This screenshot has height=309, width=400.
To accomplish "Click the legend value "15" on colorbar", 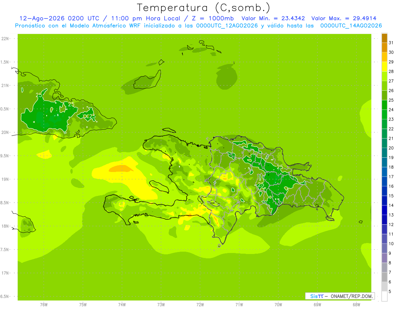I will tap(391, 196).
